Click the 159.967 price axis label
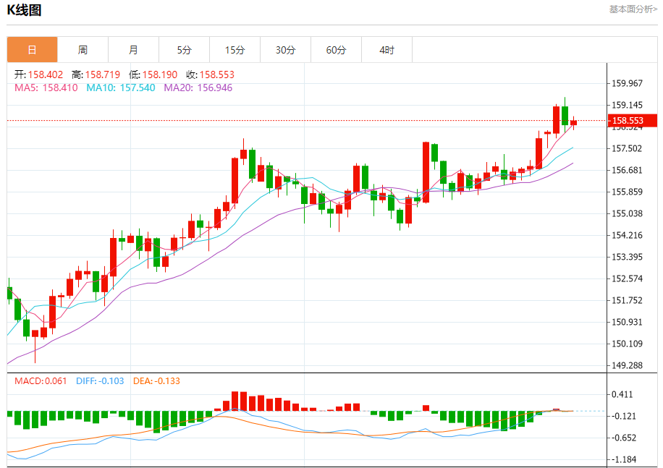 (x=627, y=83)
